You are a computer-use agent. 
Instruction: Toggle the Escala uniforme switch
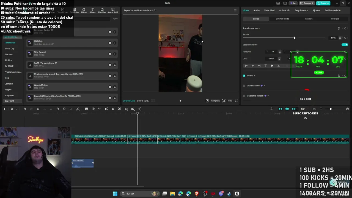[345, 45]
